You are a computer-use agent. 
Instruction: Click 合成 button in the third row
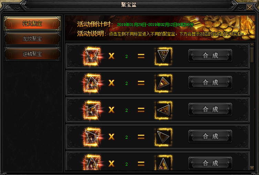click(x=210, y=109)
